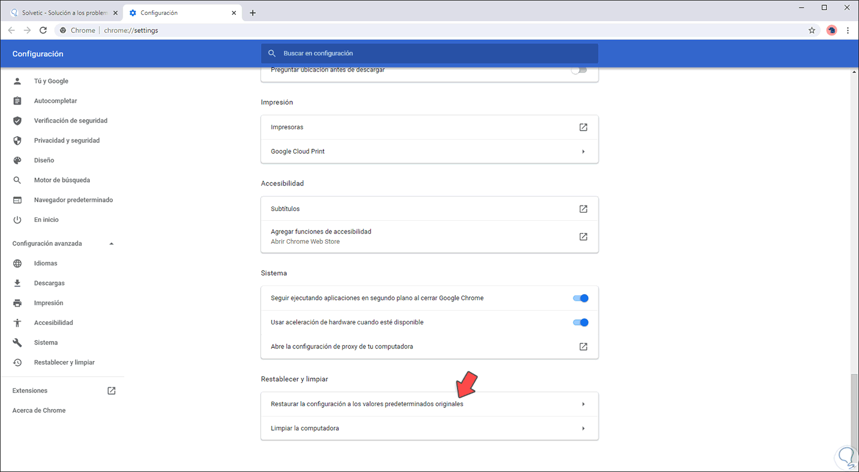The width and height of the screenshot is (859, 472).
Task: Open Chrome Web Store accessibility link icon
Action: (x=584, y=236)
